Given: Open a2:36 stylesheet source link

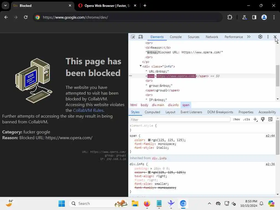Looking at the screenshot, I should click(x=270, y=164).
